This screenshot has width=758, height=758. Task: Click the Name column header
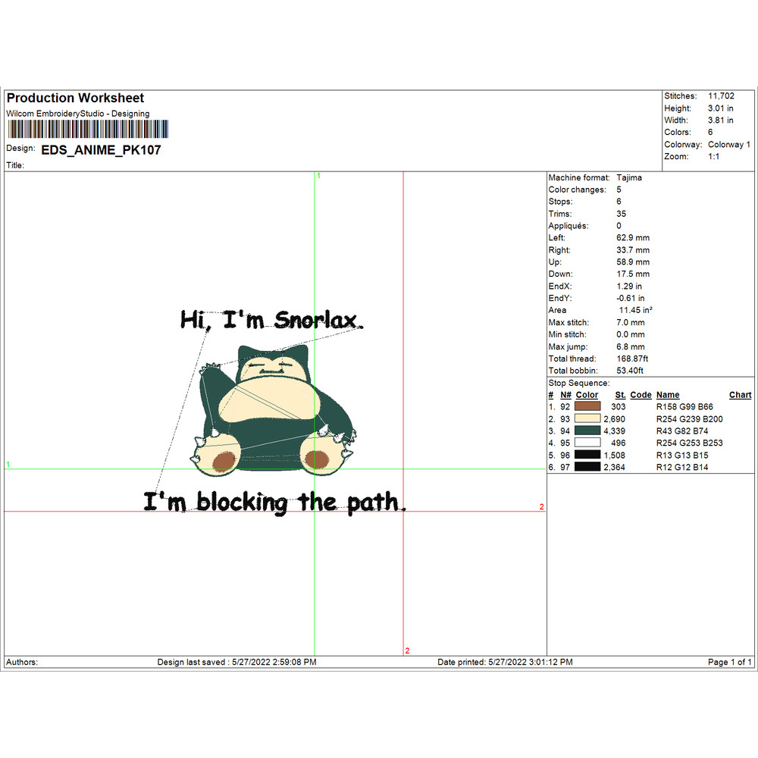point(668,395)
